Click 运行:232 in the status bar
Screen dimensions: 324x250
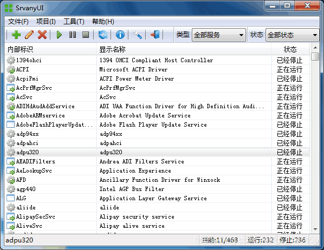[x=261, y=240]
